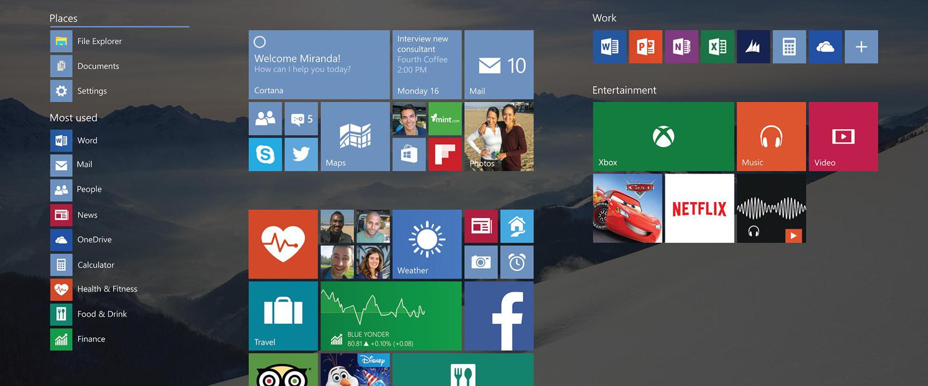This screenshot has height=386, width=928.
Task: Open Settings from Places list
Action: click(79, 91)
